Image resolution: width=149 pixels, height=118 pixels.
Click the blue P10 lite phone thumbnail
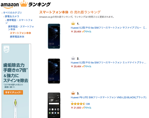54,36
